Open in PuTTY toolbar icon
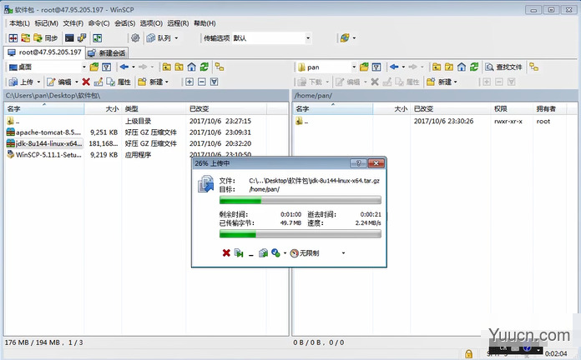 82,37
